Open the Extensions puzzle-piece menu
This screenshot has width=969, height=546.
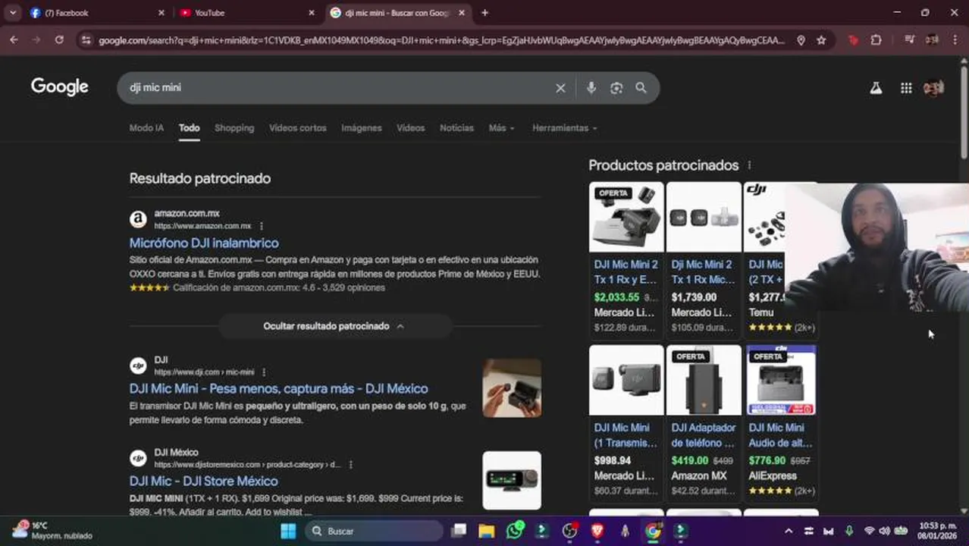[x=876, y=40]
